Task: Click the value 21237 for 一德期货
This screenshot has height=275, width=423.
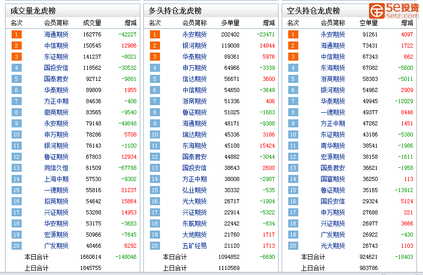Action: [x=129, y=190]
